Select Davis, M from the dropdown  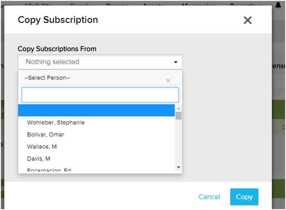pos(38,159)
